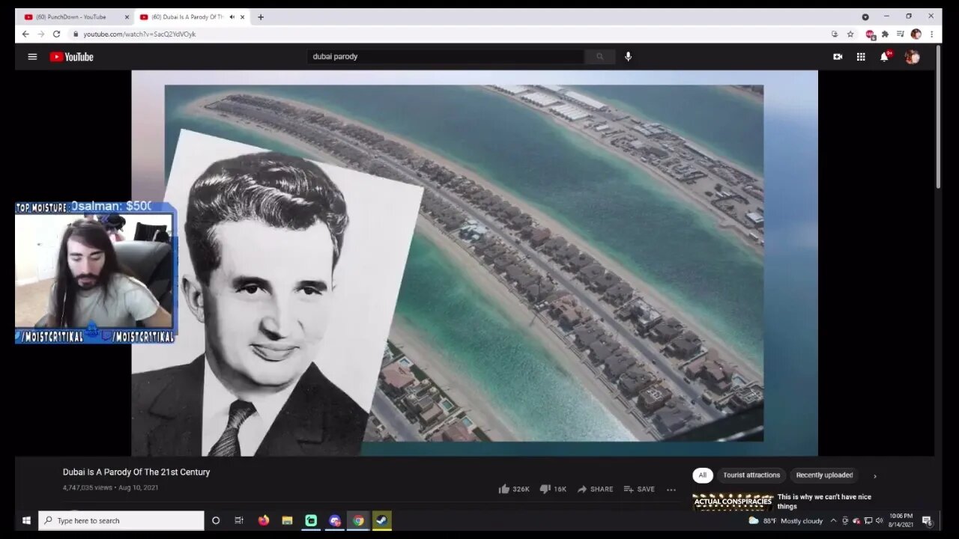
Task: Close the PunchDown tab
Action: click(x=127, y=16)
